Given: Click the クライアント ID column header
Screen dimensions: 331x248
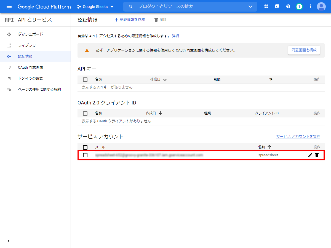Looking at the screenshot, I should pos(267,113).
